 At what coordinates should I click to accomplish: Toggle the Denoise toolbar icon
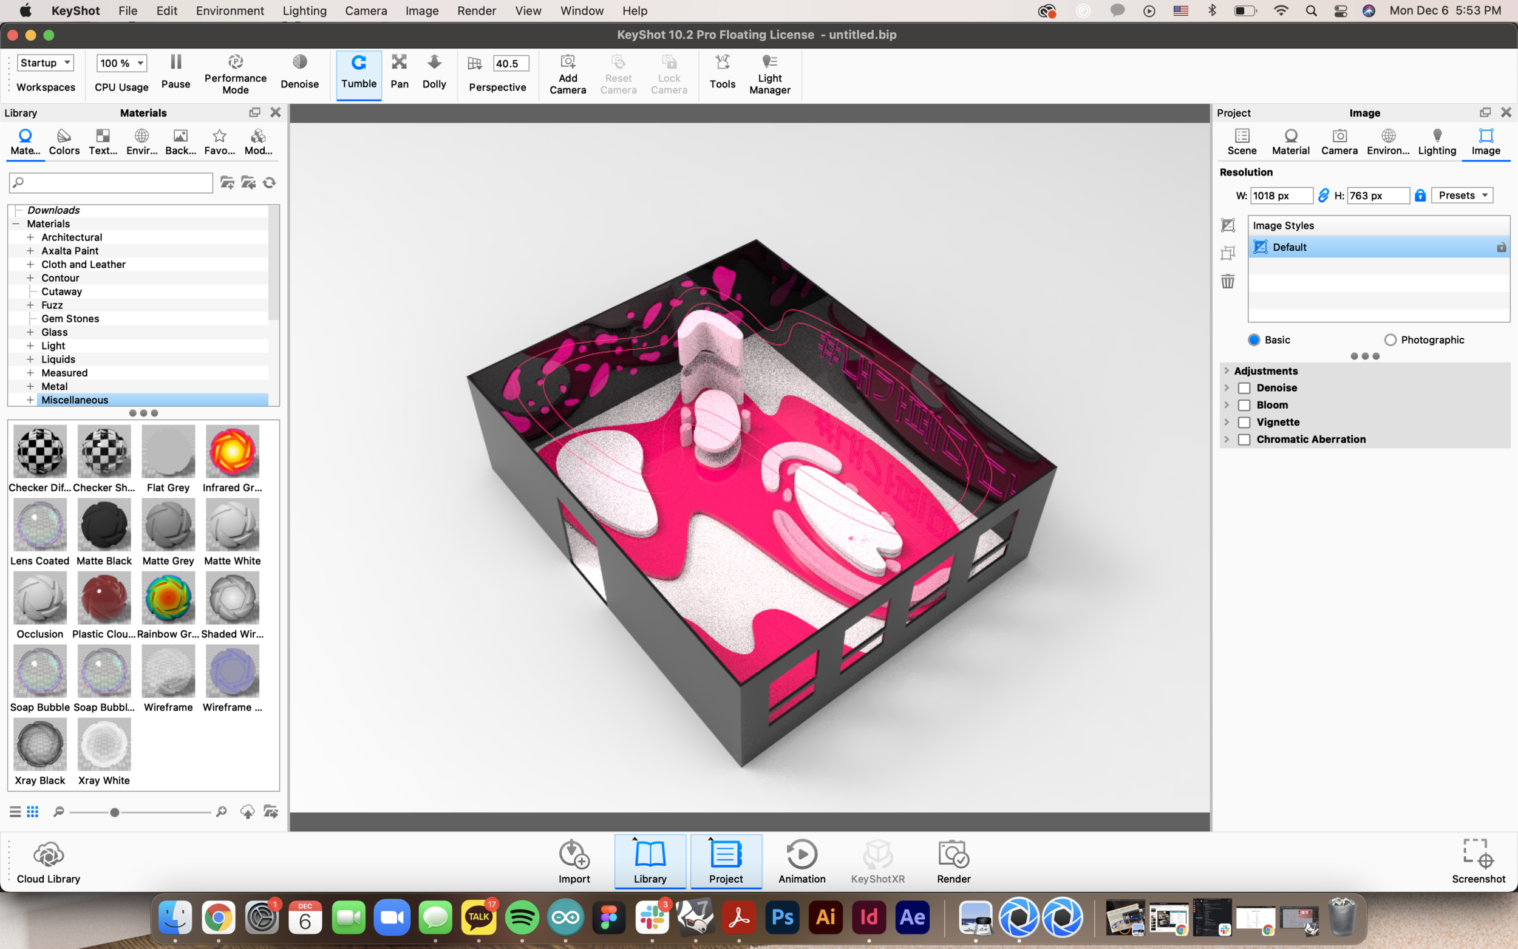click(299, 72)
